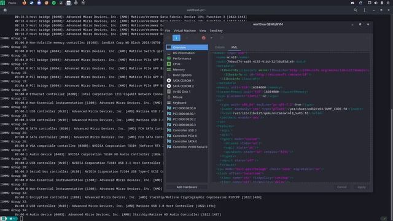Click the Add Hardware button
Viewport: 393px width, 221px height.
coord(187,187)
